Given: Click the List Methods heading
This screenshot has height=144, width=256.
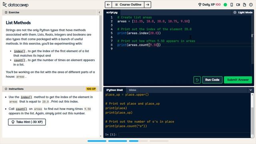Looking at the screenshot, I should (18, 23).
